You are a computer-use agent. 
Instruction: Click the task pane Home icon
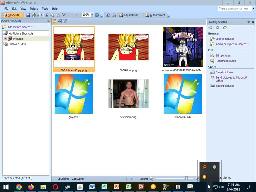225,27
